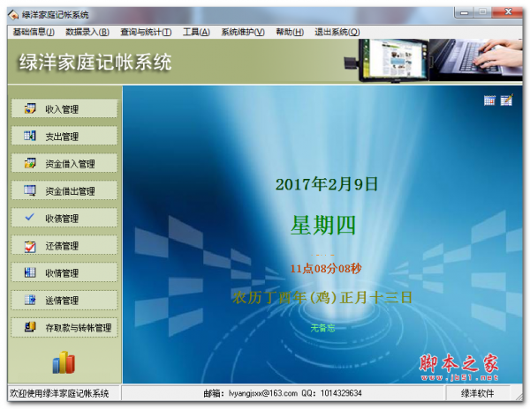
Task: Open the 基础信息(J) menu
Action: 34,32
